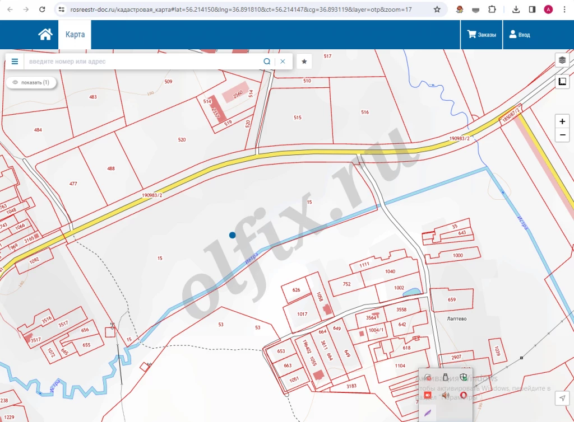This screenshot has height=422, width=574.
Task: Open the browser Extensions puzzle icon
Action: [x=492, y=10]
